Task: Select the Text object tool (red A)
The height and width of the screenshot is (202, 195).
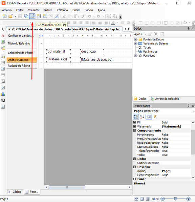Action: coord(3,35)
